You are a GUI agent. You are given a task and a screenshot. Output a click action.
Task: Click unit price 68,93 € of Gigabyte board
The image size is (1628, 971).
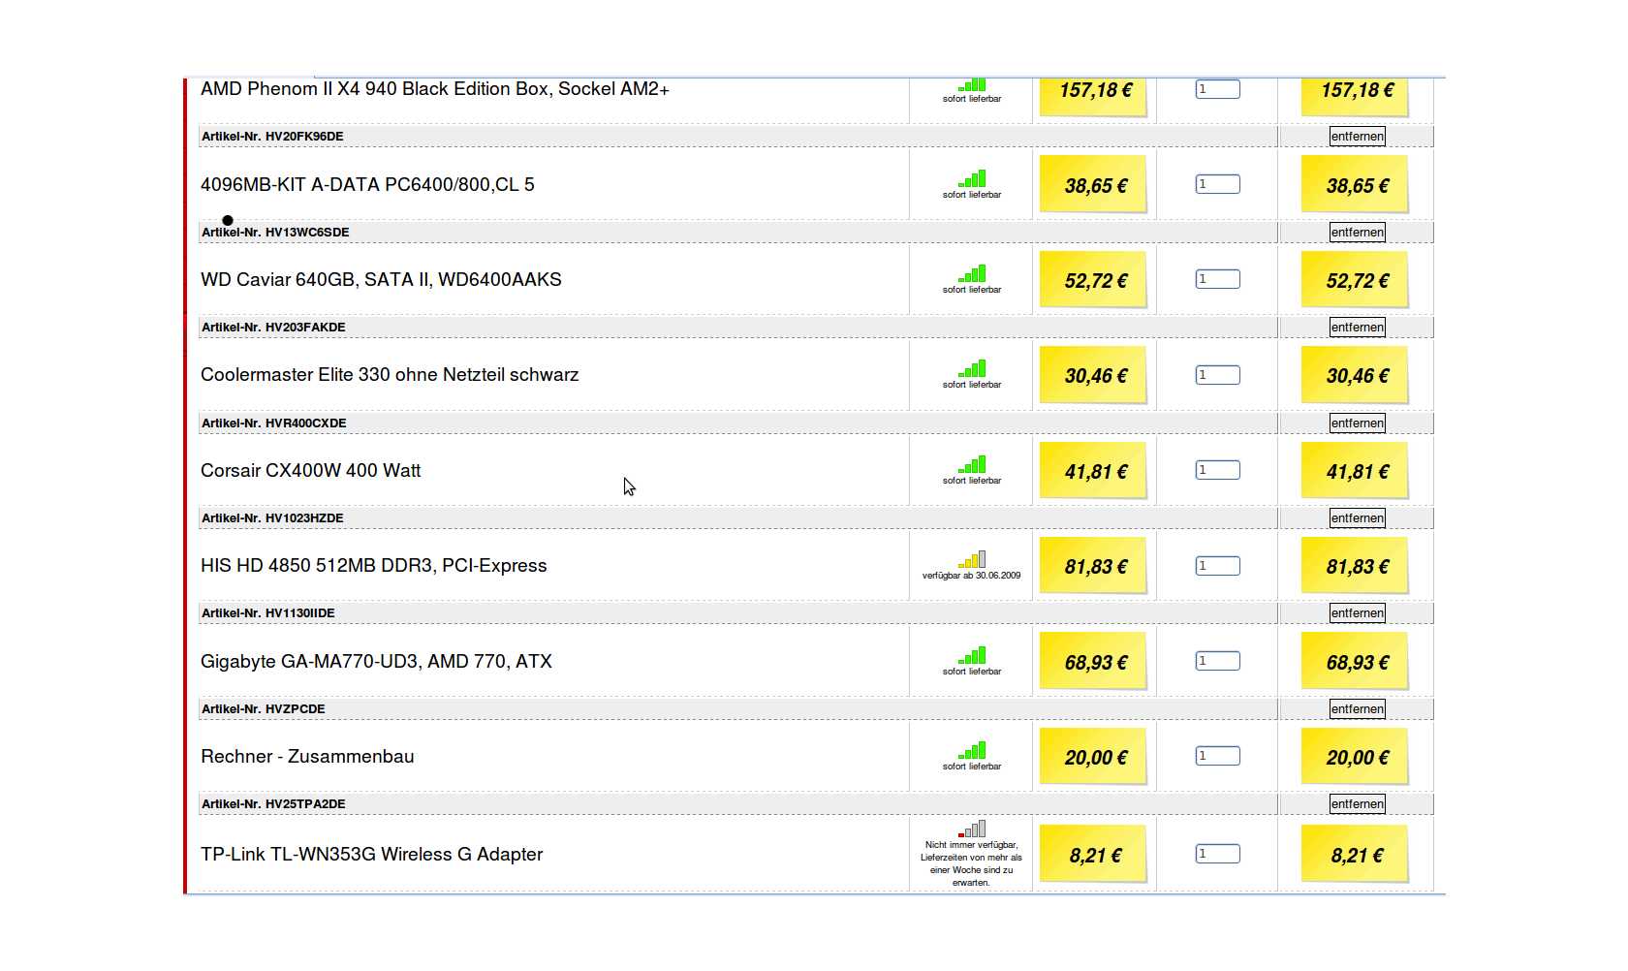(x=1094, y=663)
